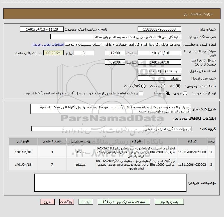This screenshot has height=217, width=224.
Task: Click the بازگشت back button
Action: [x=67, y=202]
